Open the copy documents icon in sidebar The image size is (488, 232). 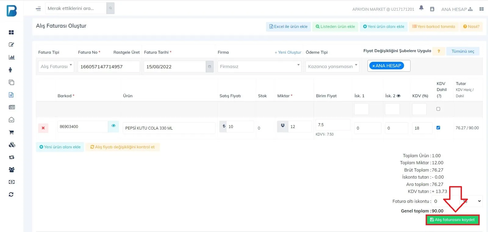(x=11, y=82)
